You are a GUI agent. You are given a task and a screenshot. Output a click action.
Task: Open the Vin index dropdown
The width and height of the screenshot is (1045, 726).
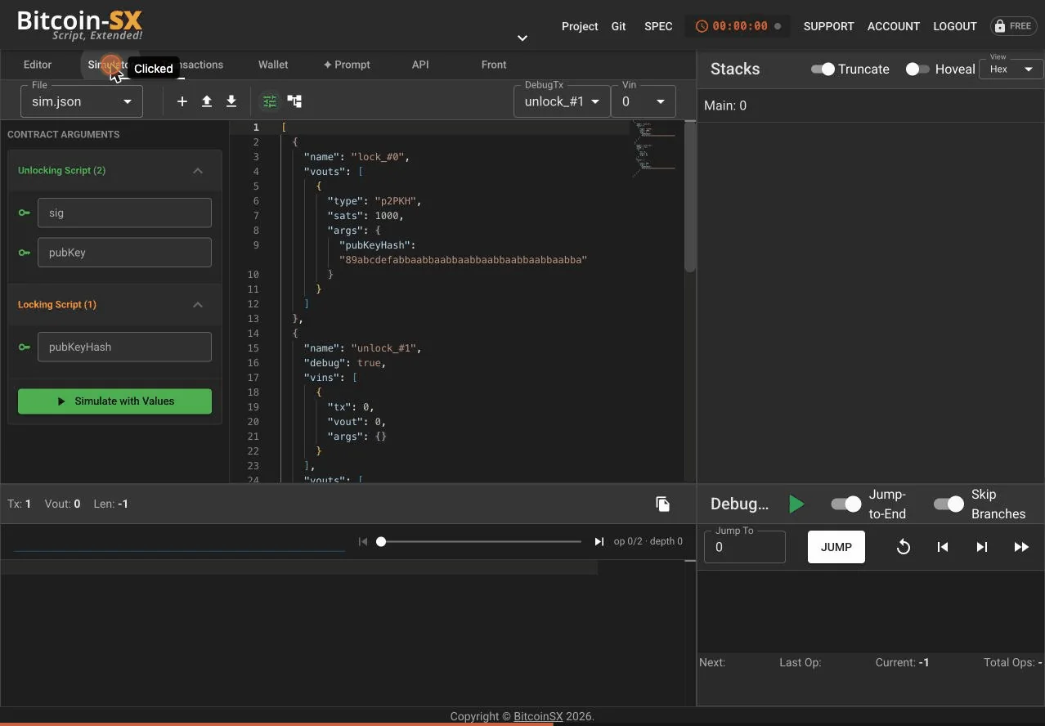coord(644,101)
